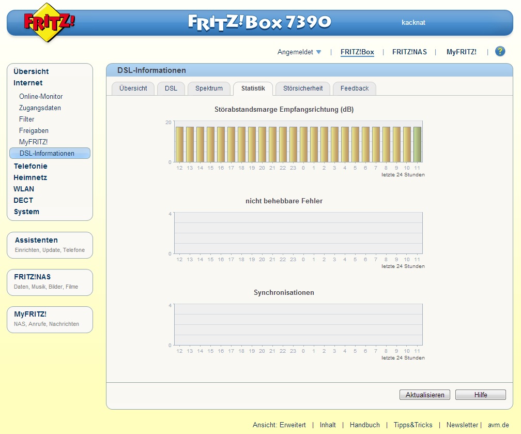Open the Online-Monitor menu entry
The width and height of the screenshot is (521, 434).
[x=41, y=96]
